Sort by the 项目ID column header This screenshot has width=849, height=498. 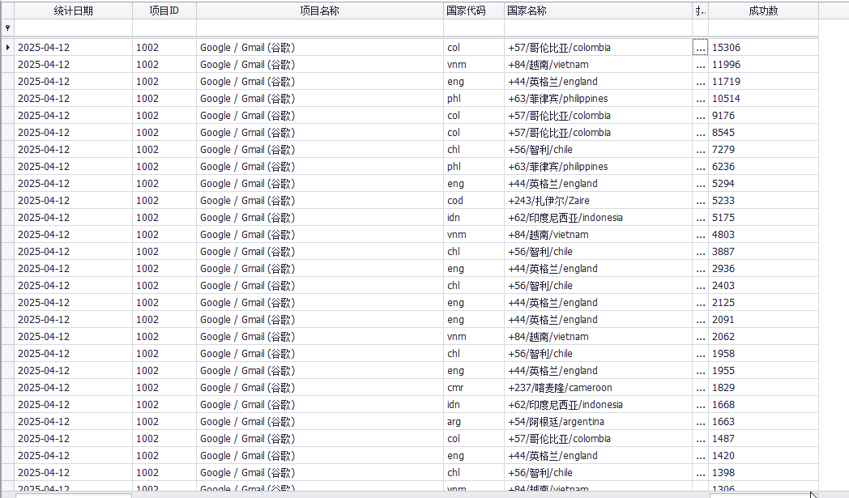164,11
